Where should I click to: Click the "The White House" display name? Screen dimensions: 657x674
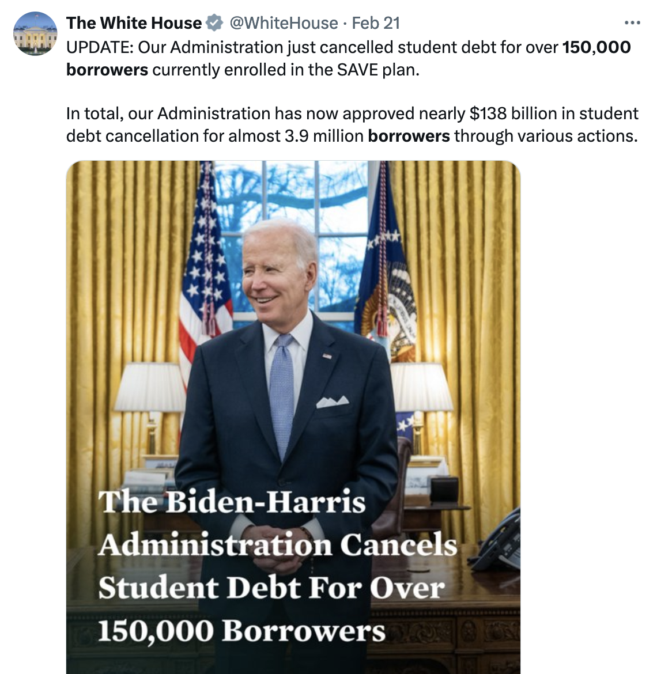(134, 23)
